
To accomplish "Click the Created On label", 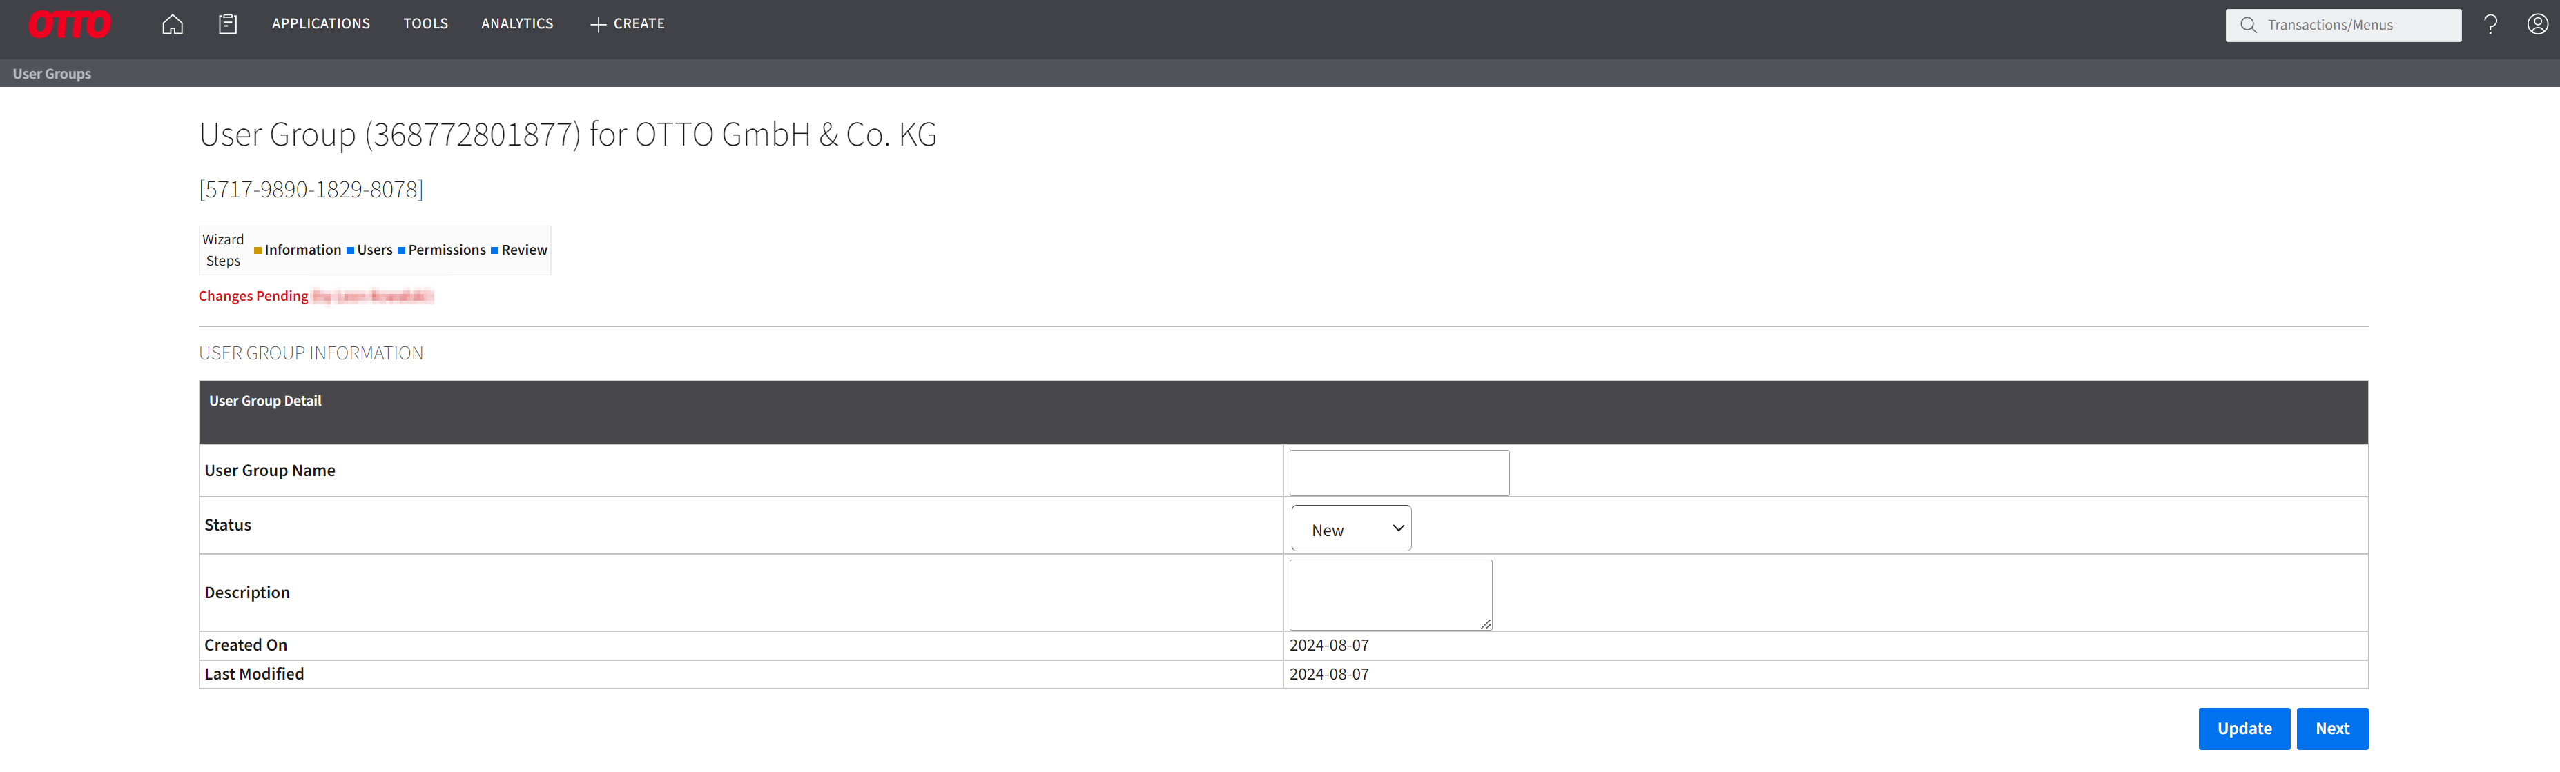I will tap(246, 646).
